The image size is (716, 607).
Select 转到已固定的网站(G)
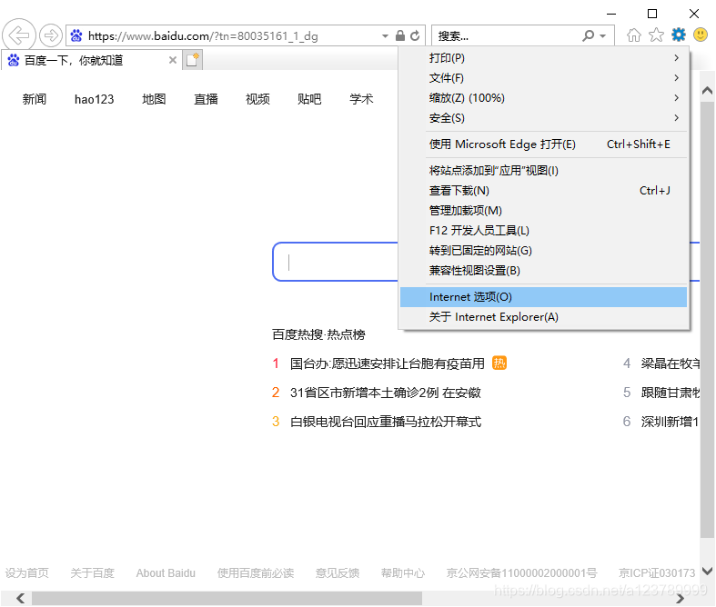click(x=543, y=251)
